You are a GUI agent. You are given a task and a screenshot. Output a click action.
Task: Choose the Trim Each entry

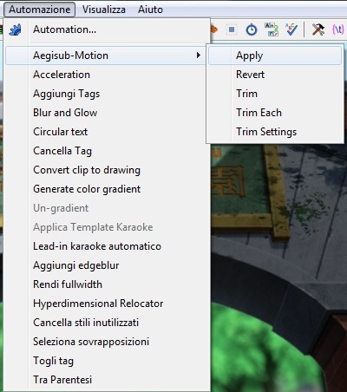point(275,113)
